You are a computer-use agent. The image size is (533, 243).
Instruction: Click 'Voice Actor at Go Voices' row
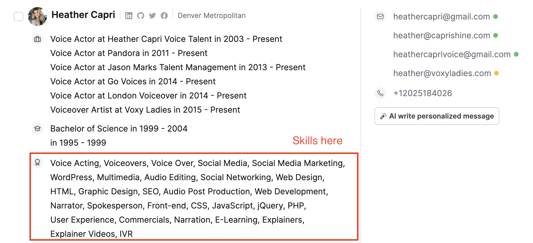pyautogui.click(x=133, y=81)
